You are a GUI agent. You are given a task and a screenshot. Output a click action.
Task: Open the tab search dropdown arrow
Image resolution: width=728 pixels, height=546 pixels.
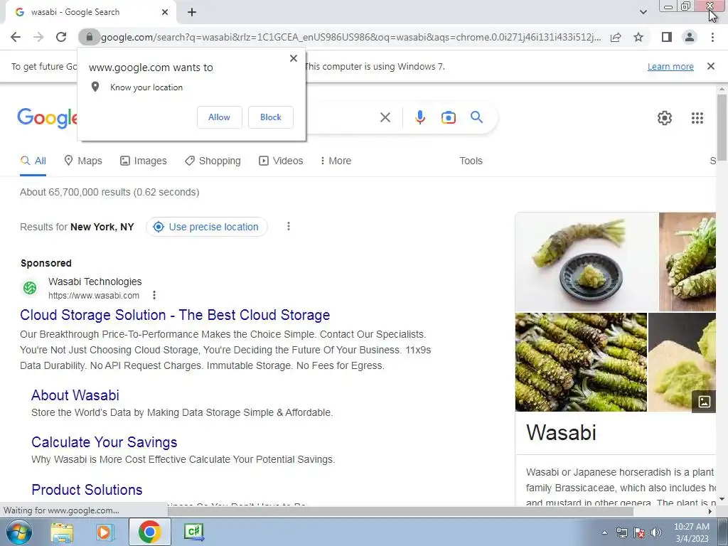coord(643,12)
